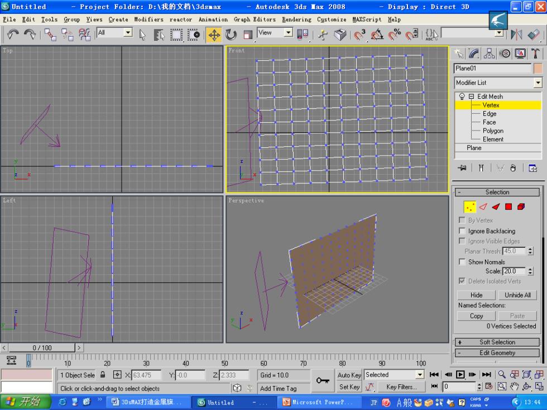Click the Pin Stack icon
Image resolution: width=547 pixels, height=410 pixels.
462,168
